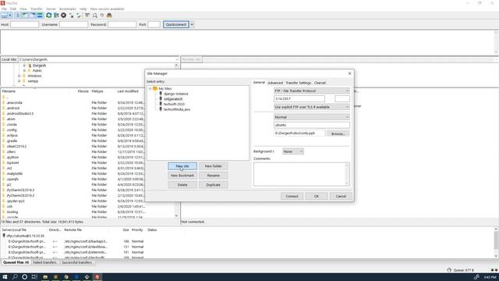Viewport: 499px width, 281px height.
Task: Switch to Transfer Settings tab
Action: pos(298,83)
